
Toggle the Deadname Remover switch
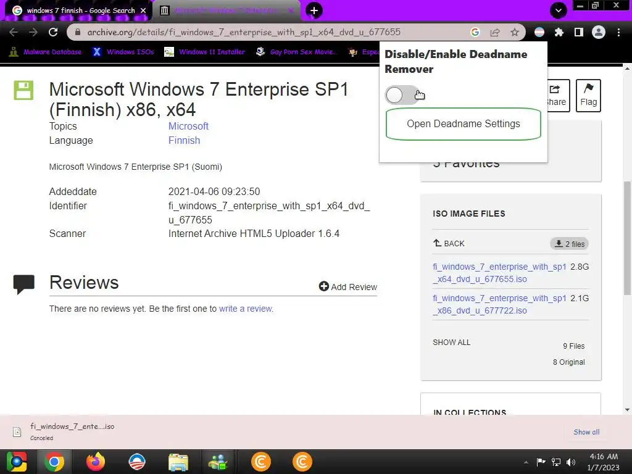pyautogui.click(x=401, y=95)
